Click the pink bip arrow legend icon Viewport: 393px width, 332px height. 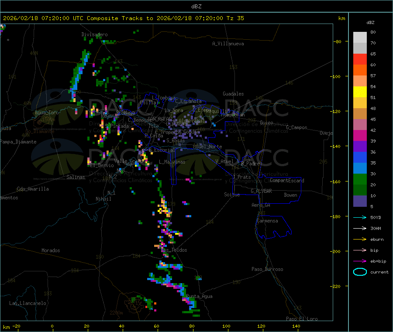tap(360, 250)
